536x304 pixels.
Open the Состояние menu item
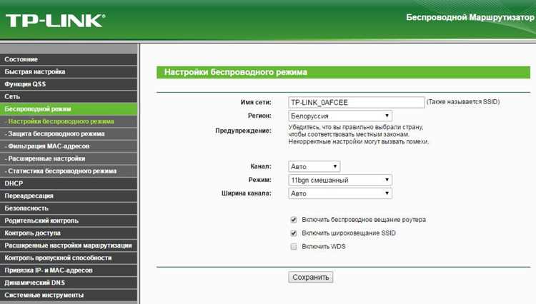coord(69,59)
